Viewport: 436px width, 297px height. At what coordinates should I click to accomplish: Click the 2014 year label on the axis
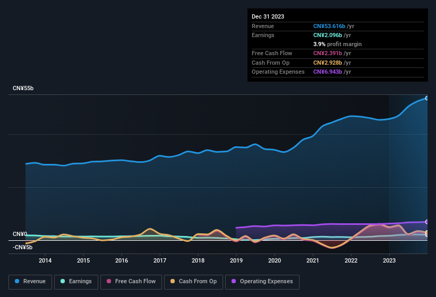pos(45,260)
